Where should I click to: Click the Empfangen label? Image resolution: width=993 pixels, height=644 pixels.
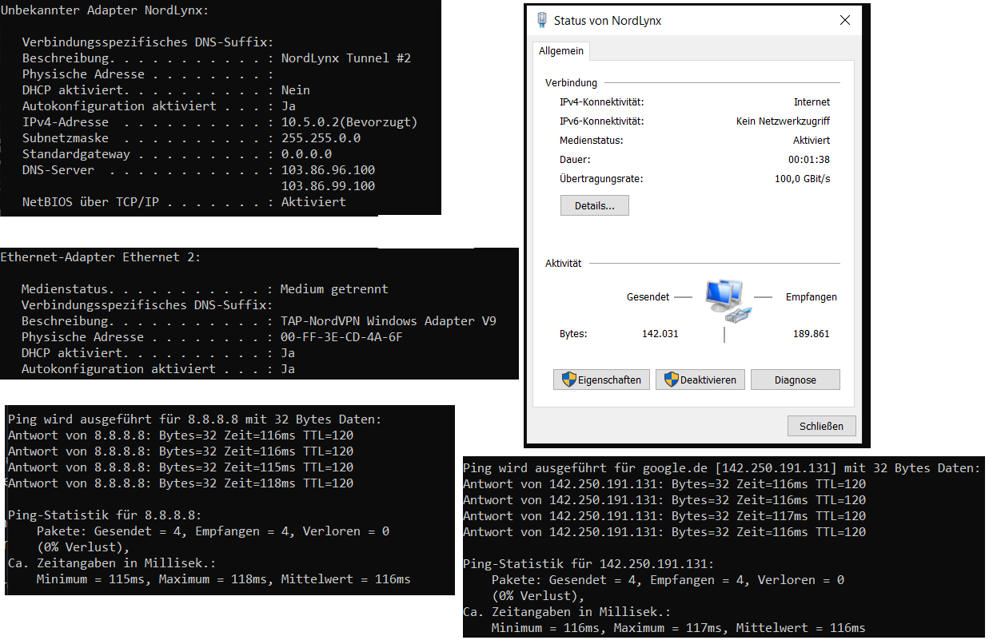(812, 297)
